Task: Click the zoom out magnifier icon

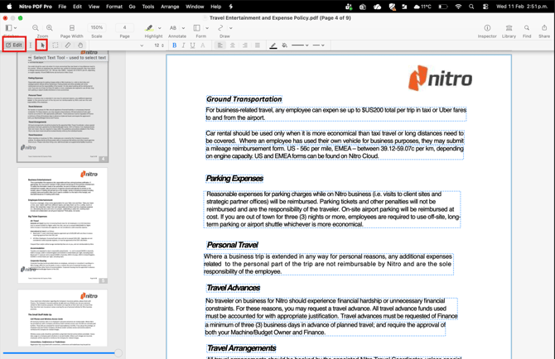Action: pyautogui.click(x=36, y=28)
